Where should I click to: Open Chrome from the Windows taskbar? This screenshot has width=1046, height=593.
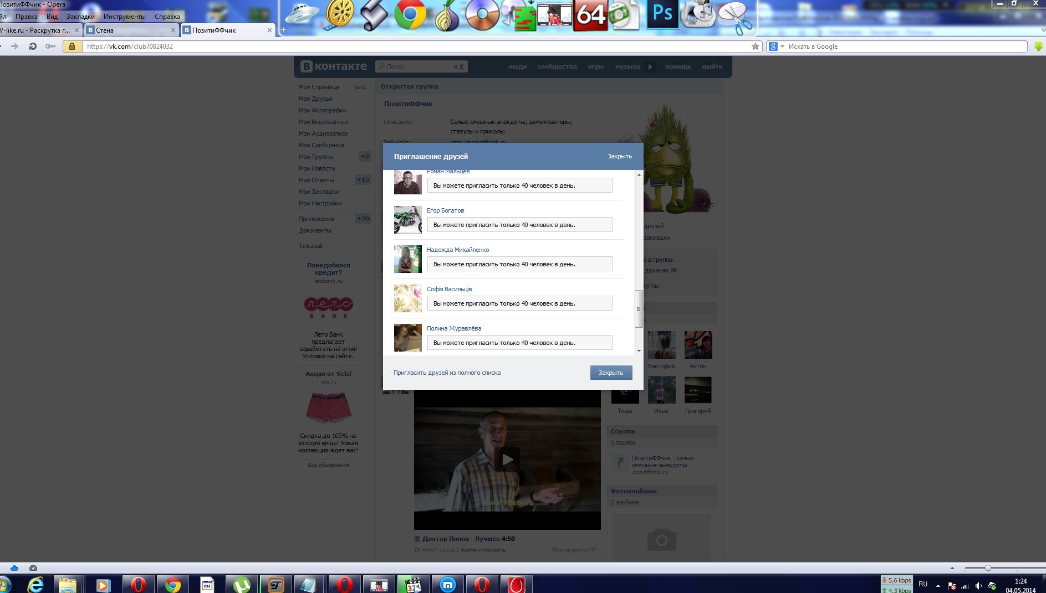tap(172, 585)
